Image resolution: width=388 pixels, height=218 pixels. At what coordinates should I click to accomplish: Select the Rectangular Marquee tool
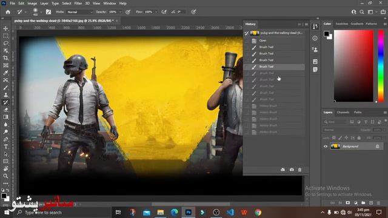[x=5, y=36]
